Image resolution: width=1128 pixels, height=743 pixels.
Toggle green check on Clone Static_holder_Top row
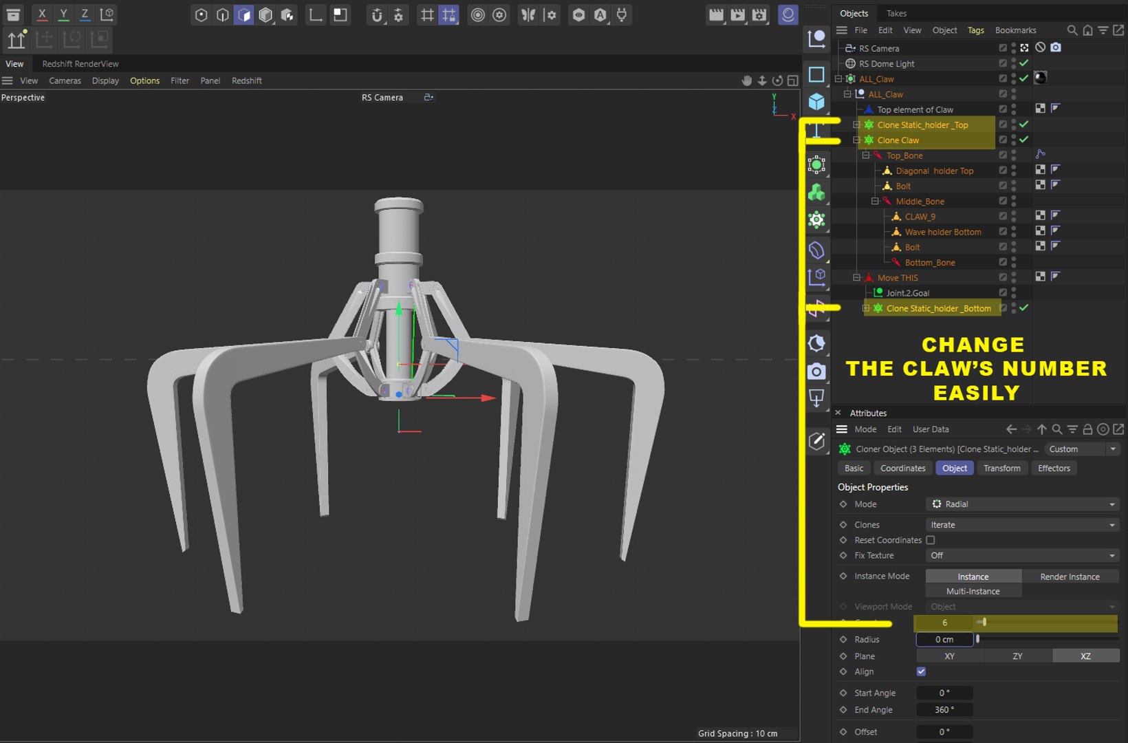(1023, 125)
